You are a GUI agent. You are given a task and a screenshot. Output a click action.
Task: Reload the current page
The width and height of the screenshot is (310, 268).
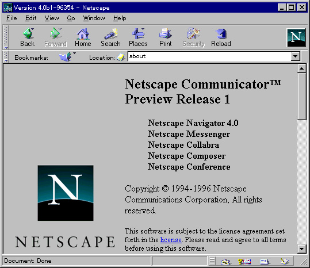pos(221,37)
